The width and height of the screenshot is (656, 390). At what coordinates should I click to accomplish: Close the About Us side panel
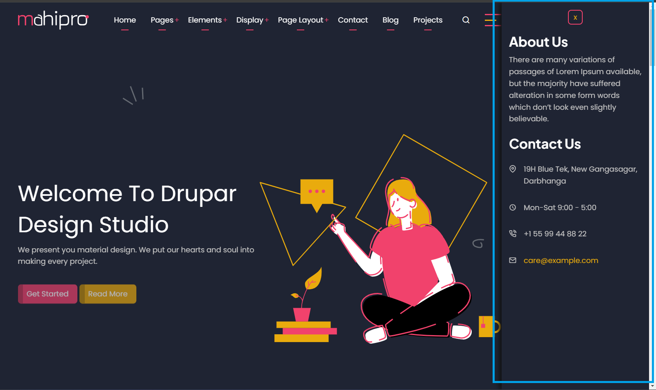575,17
